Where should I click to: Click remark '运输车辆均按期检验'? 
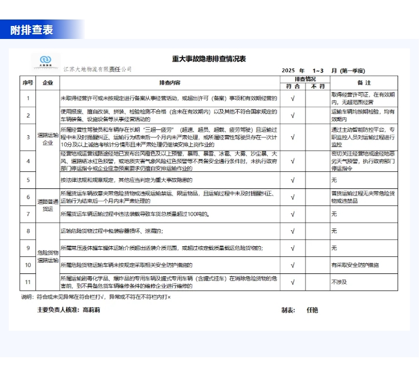363,115
